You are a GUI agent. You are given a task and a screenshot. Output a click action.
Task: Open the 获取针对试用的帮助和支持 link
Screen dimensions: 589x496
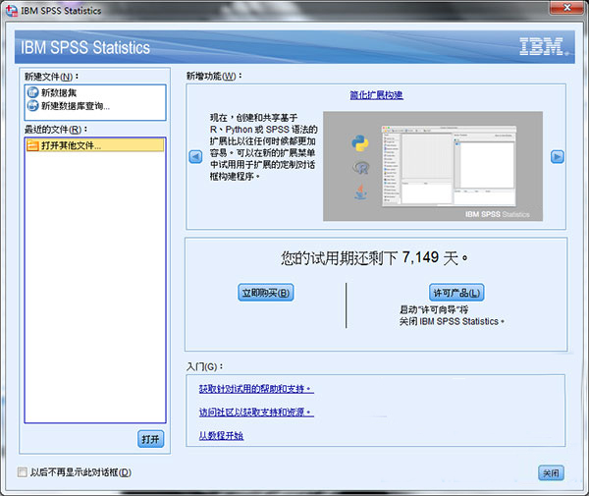click(x=256, y=389)
